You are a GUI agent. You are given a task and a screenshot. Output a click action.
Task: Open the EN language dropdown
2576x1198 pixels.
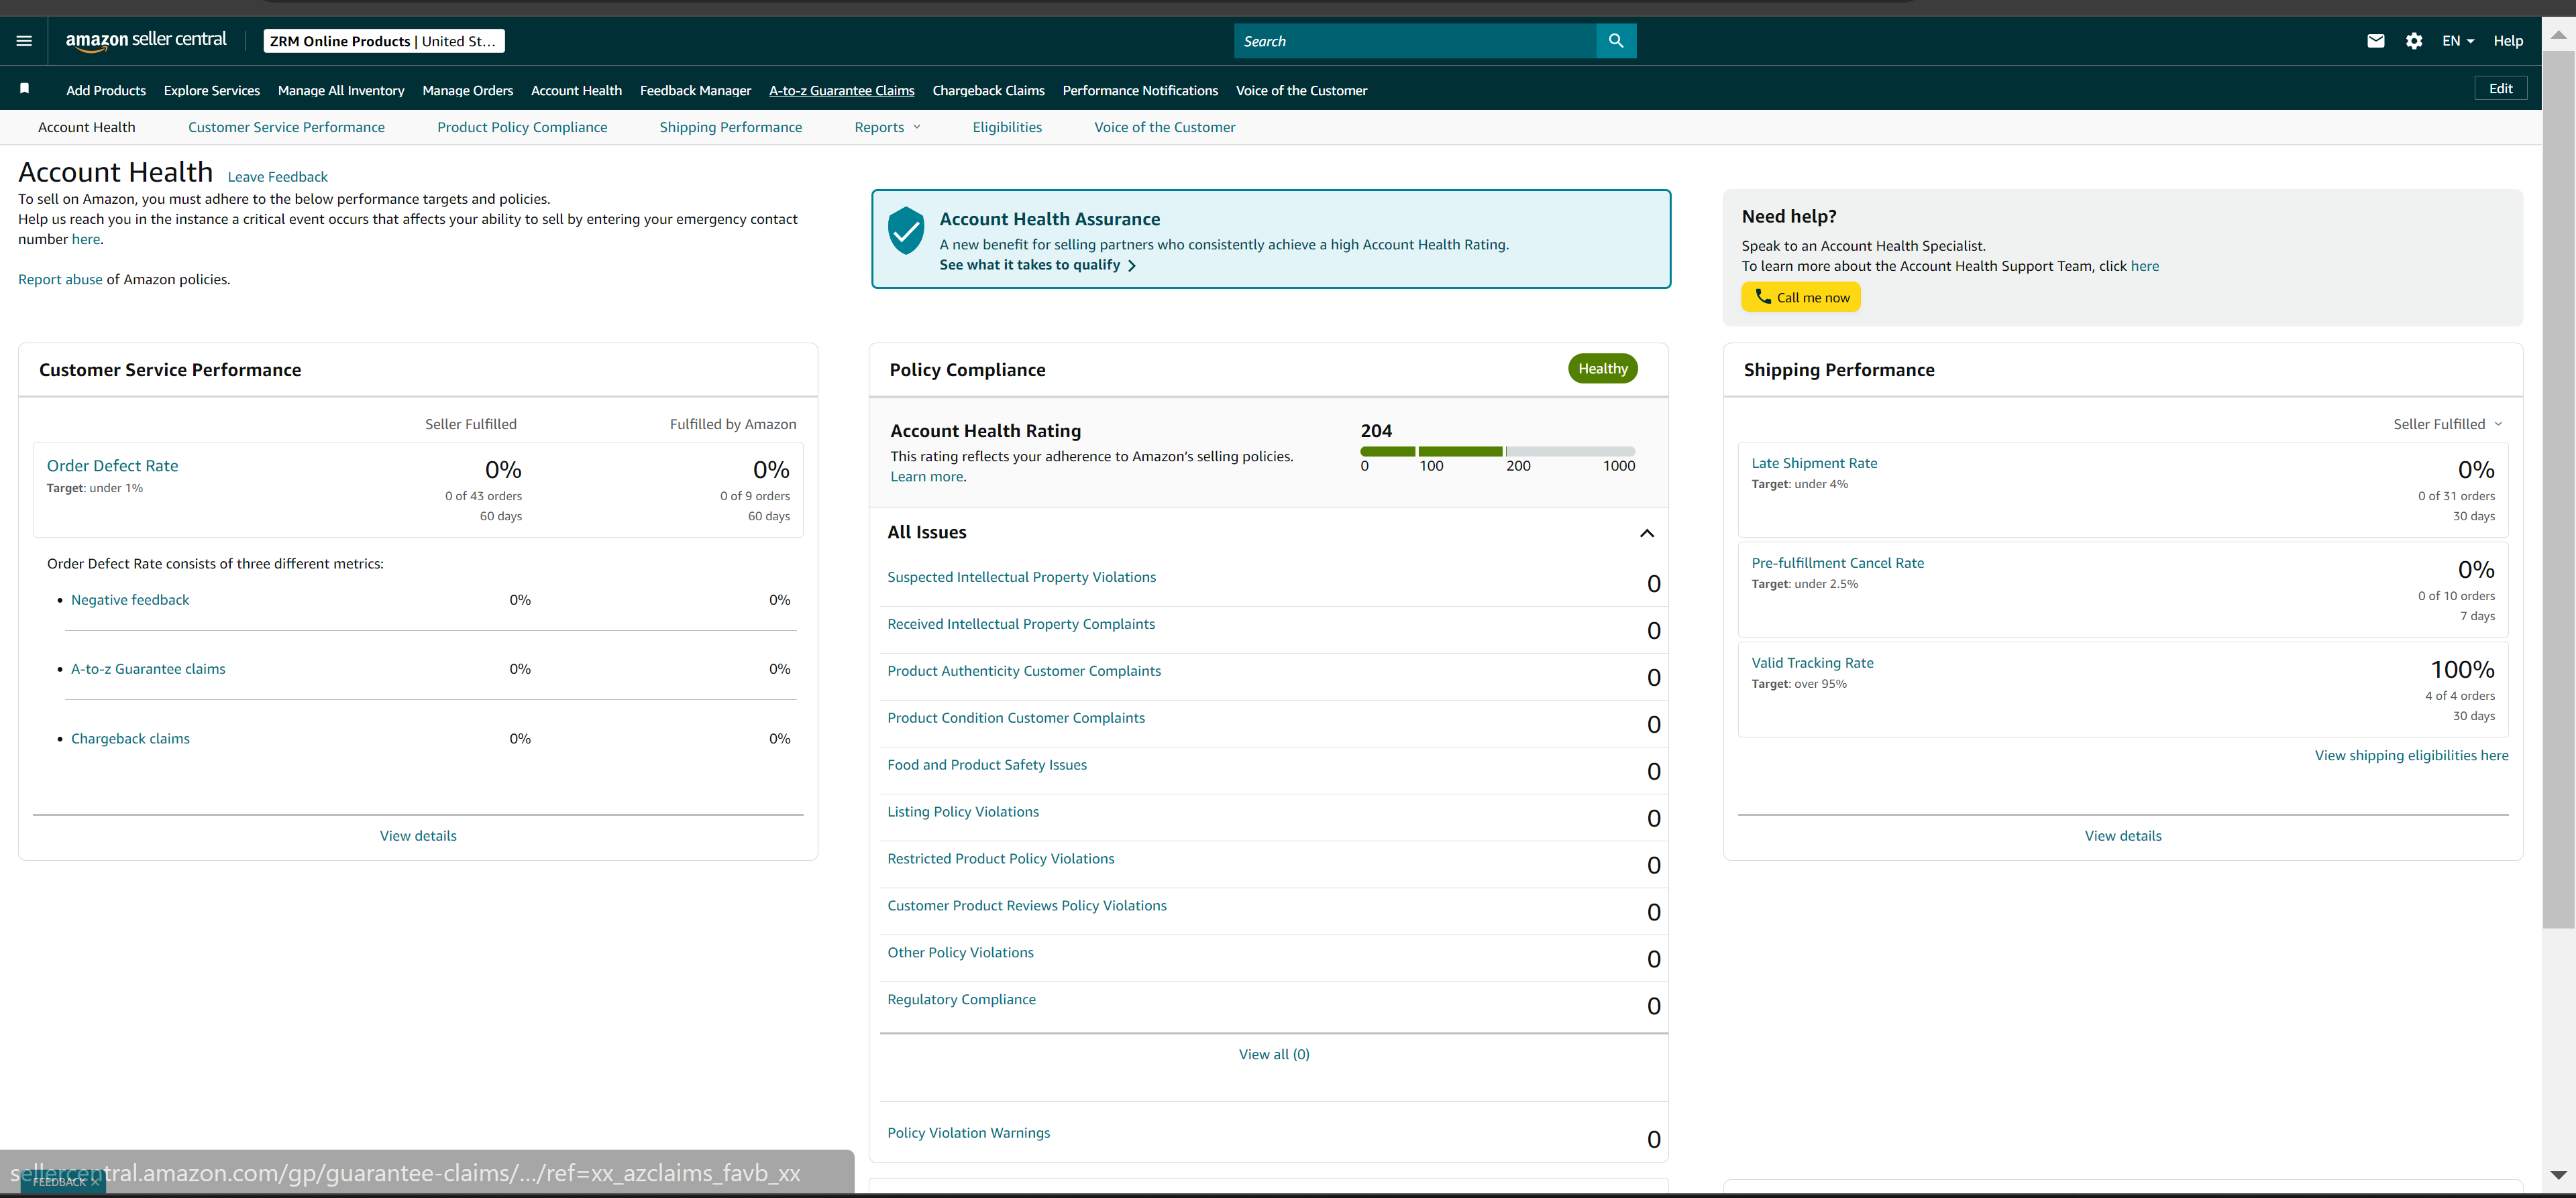(x=2458, y=41)
